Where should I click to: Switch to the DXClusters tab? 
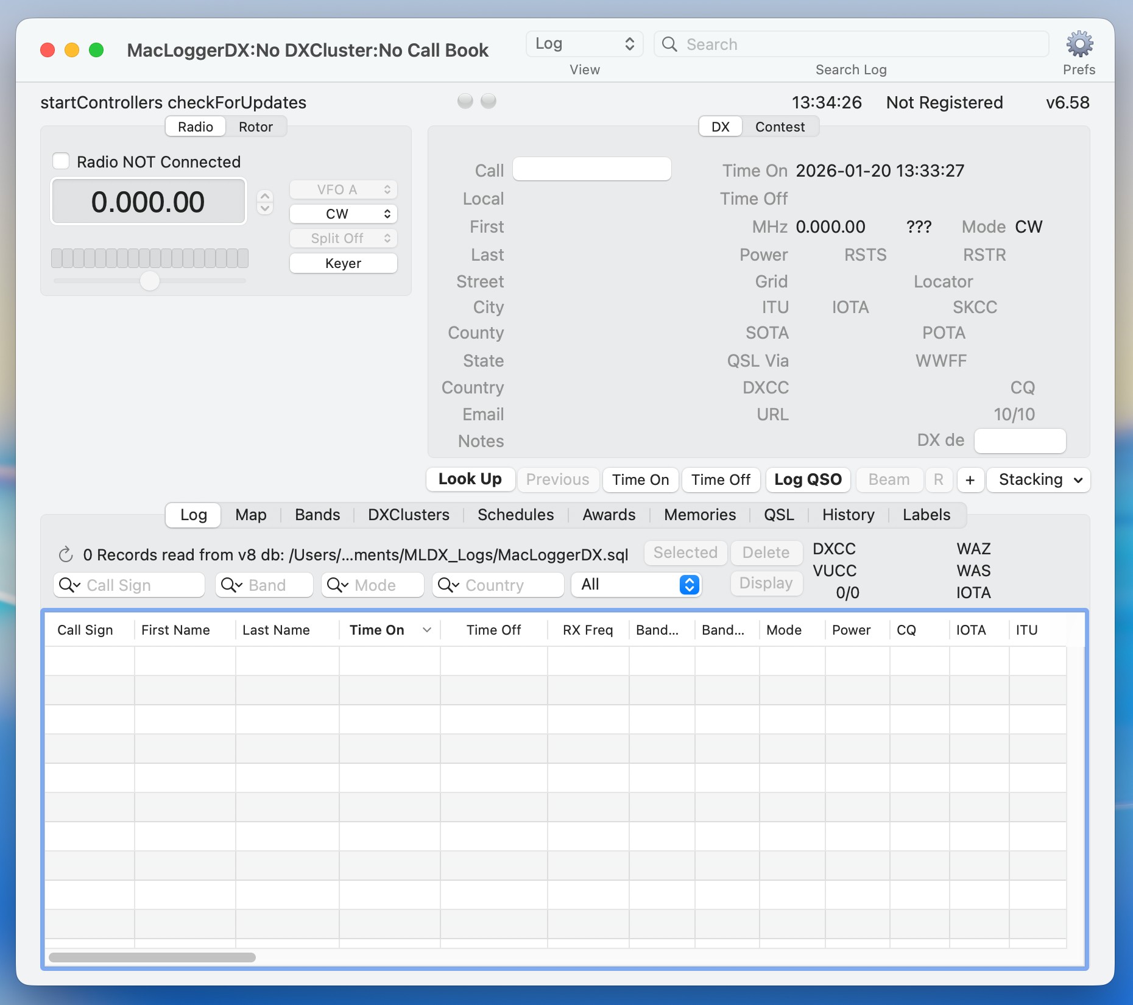coord(408,515)
